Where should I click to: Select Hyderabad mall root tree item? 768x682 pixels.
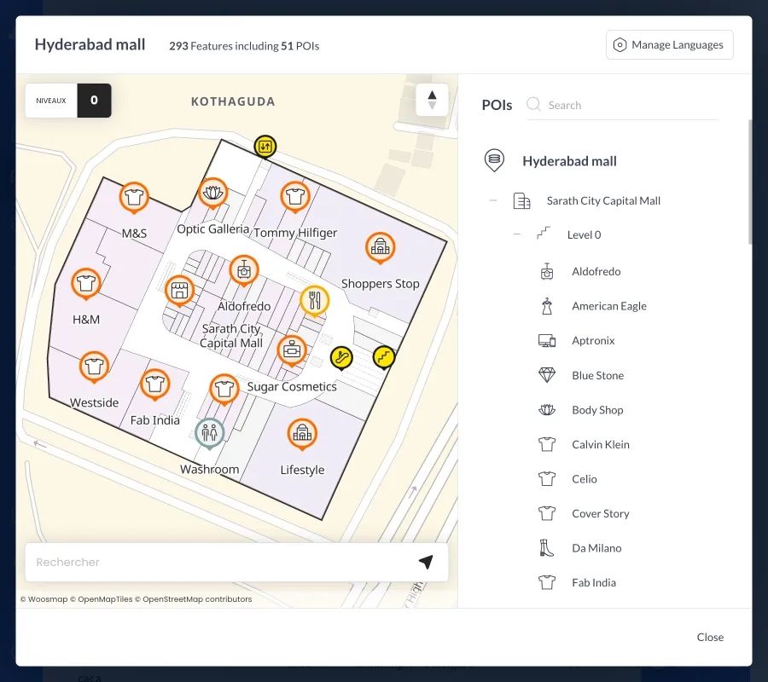(569, 161)
